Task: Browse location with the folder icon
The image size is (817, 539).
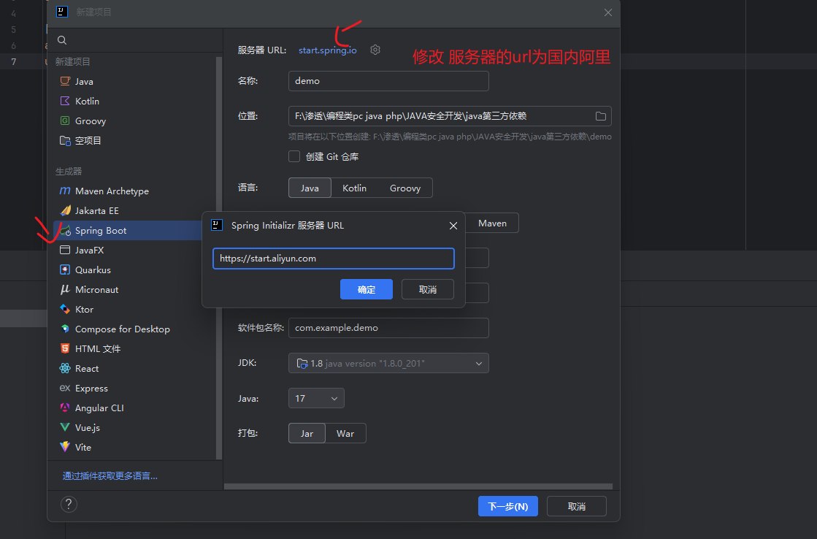Action: [x=601, y=116]
